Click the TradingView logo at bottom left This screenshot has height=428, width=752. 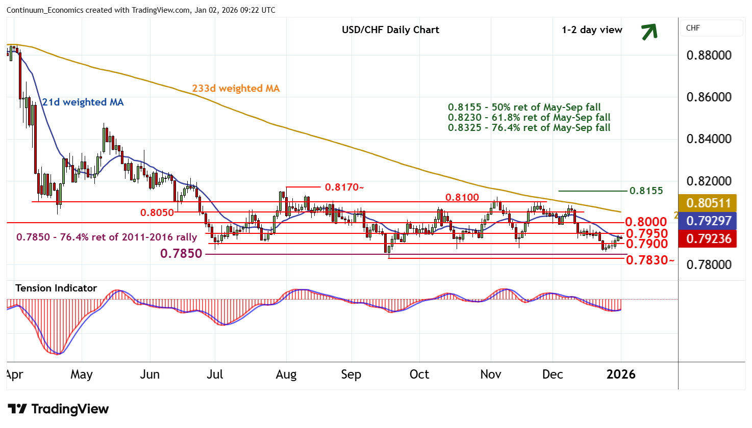tap(58, 409)
